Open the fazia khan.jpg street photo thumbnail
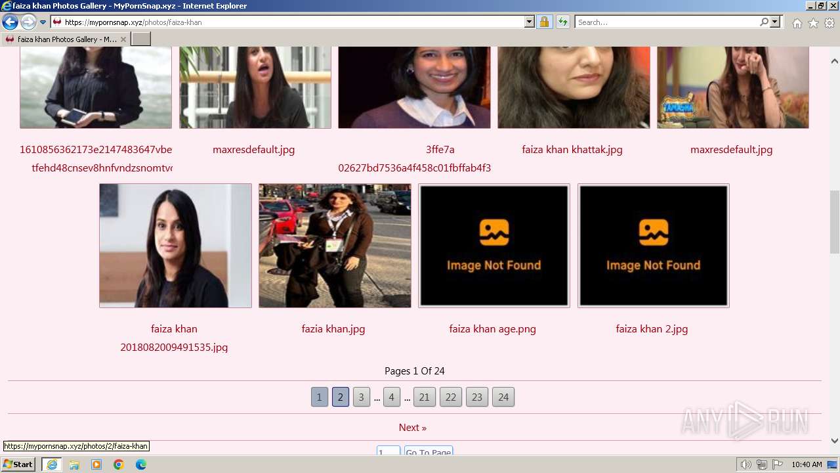840x473 pixels. (x=335, y=246)
